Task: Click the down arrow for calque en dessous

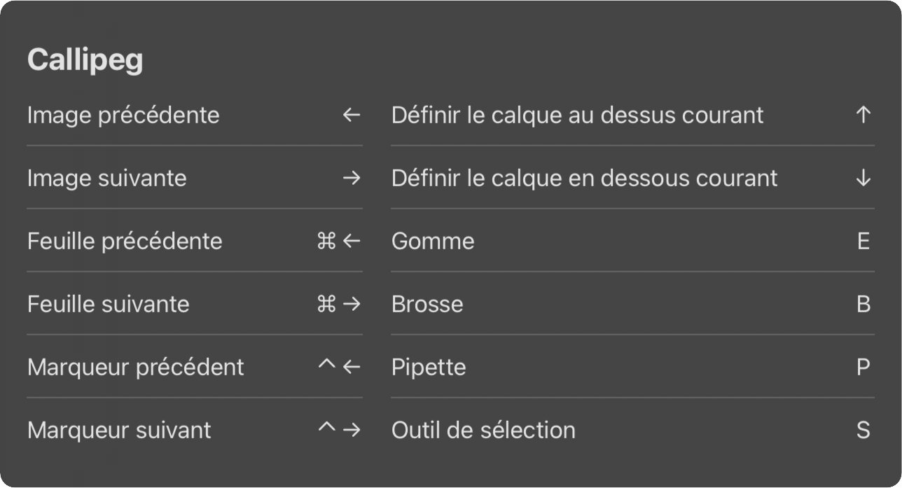Action: [x=863, y=178]
